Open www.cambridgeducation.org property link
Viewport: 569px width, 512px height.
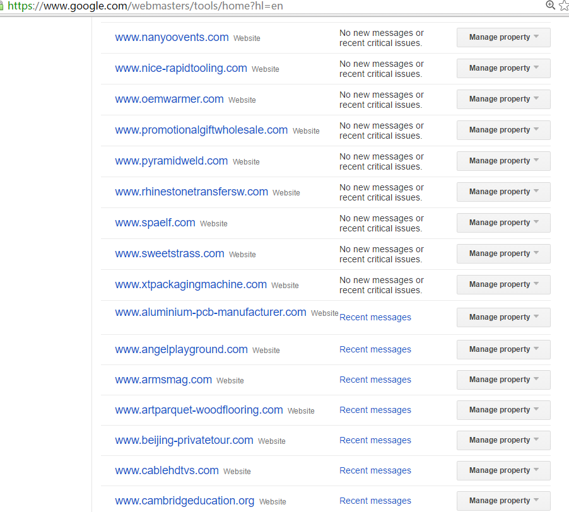[x=184, y=501]
